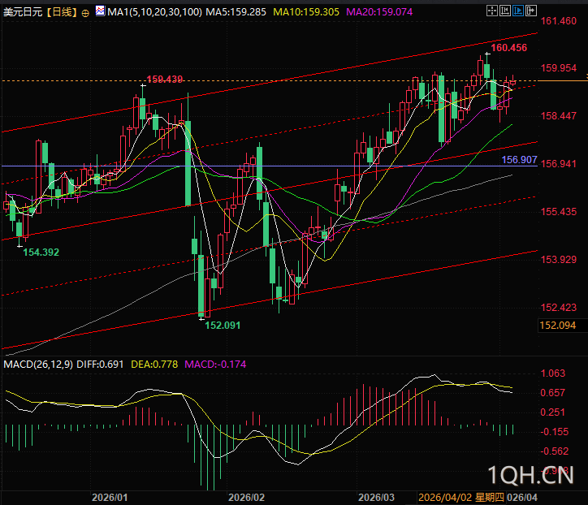Open MA1(5,10,20,30,100) indicator settings
588x505 pixels.
click(154, 12)
